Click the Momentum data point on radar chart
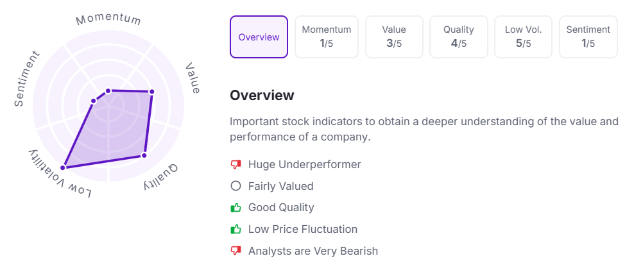The height and width of the screenshot is (272, 634). [x=108, y=91]
